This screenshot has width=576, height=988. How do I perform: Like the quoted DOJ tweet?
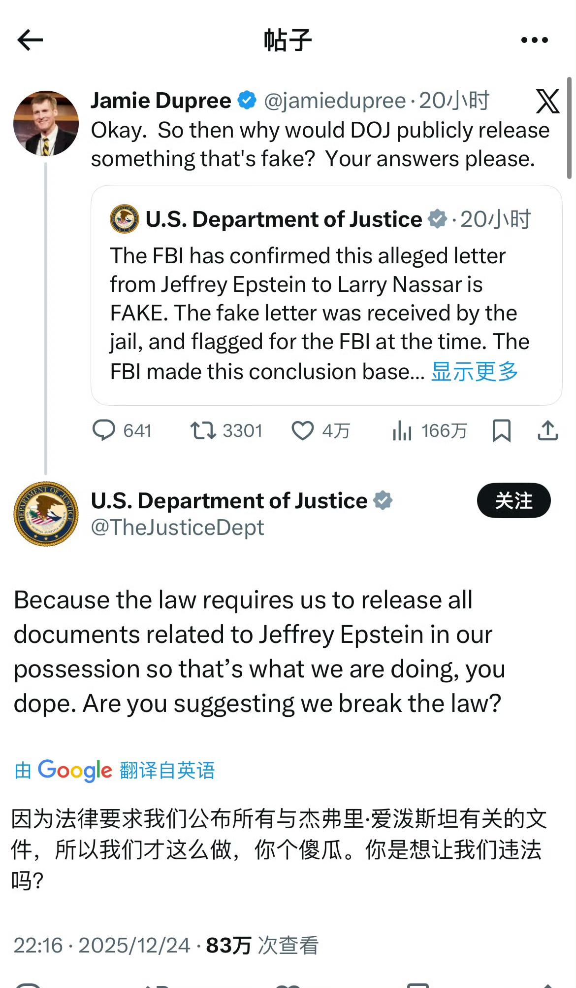[x=305, y=431]
